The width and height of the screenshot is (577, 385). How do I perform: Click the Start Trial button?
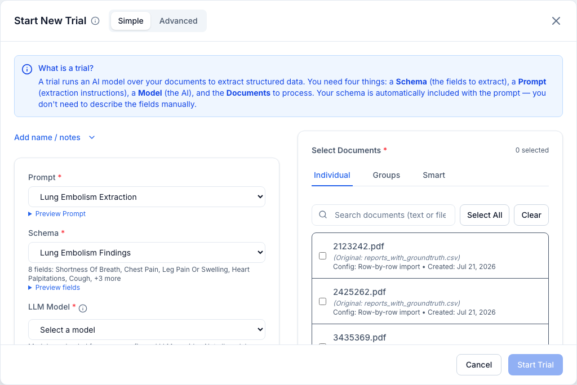pos(535,365)
